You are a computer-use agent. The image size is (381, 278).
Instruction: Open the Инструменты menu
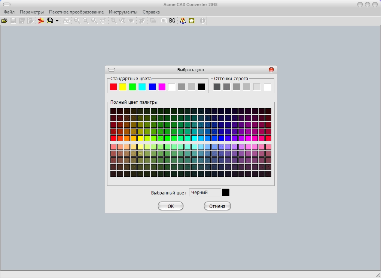(x=123, y=12)
